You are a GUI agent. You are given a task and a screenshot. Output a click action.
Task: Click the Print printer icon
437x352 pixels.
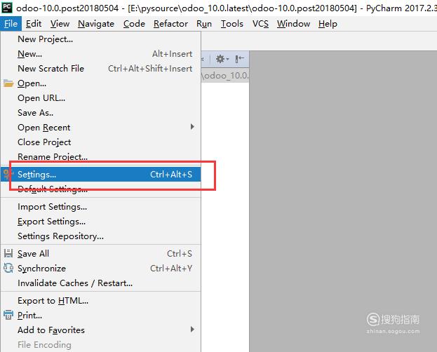pyautogui.click(x=8, y=315)
